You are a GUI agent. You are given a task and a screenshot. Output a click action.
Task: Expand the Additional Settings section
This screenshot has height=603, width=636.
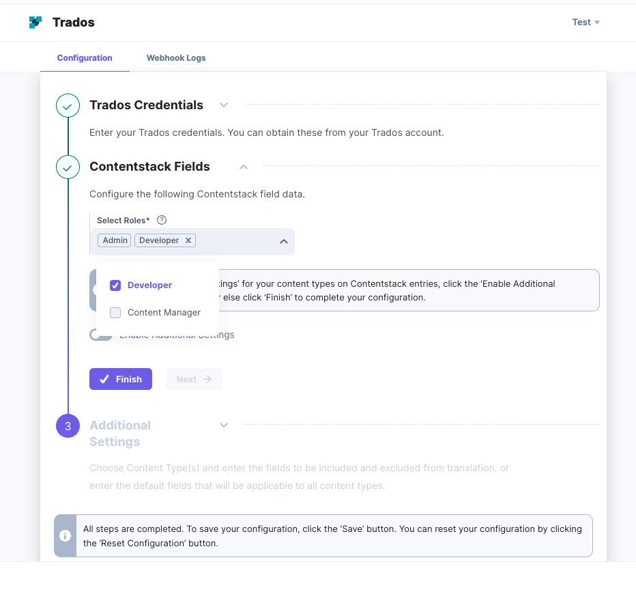224,425
